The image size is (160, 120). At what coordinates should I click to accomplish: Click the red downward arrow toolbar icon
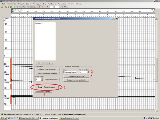(39, 7)
